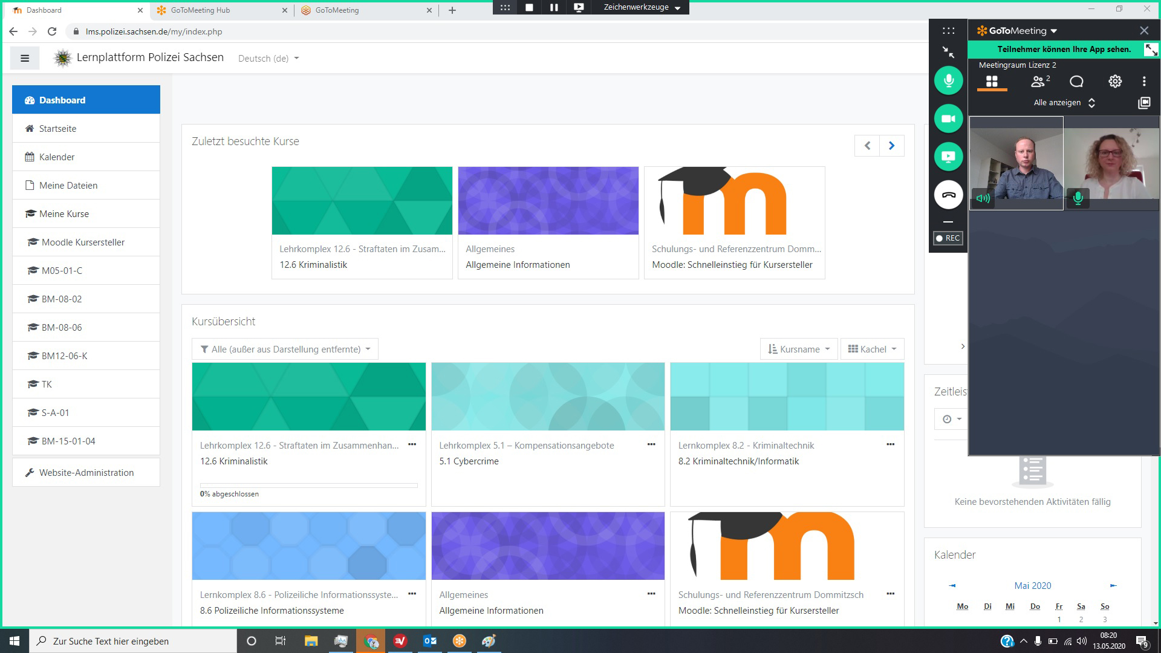Toggle the hamburger sidebar menu
The height and width of the screenshot is (653, 1161).
click(25, 58)
